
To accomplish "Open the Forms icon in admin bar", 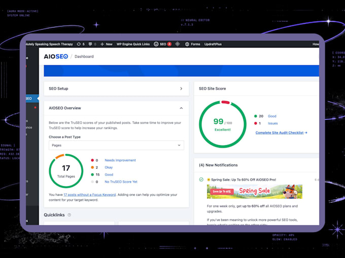I will 187,44.
